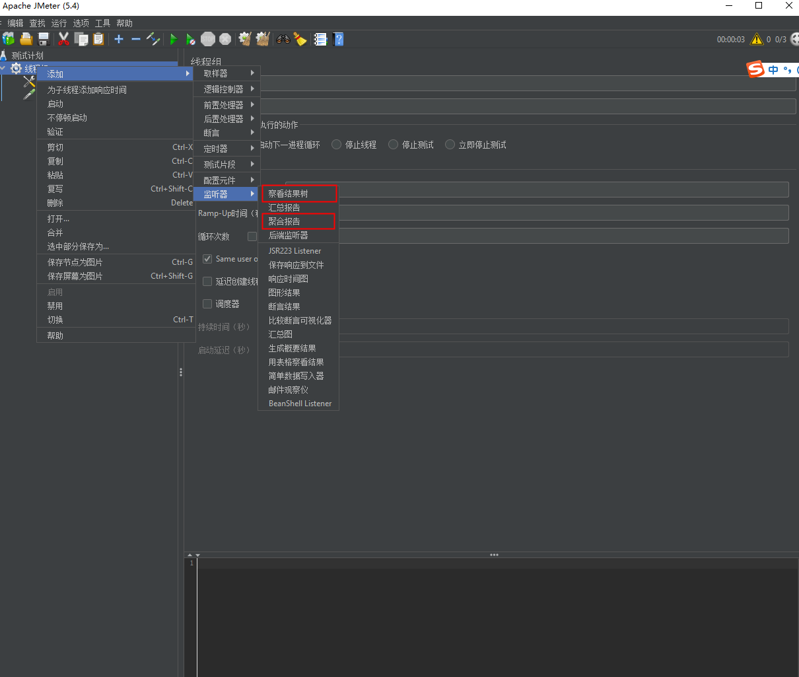This screenshot has height=677, width=799.
Task: Click the Open file folder icon
Action: click(x=26, y=39)
